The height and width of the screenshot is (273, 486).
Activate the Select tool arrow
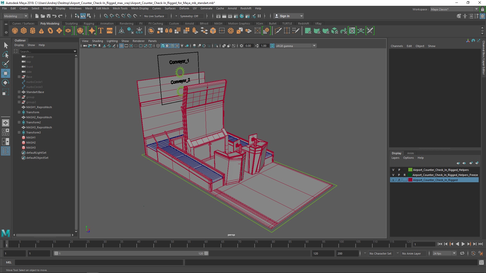coord(6,45)
